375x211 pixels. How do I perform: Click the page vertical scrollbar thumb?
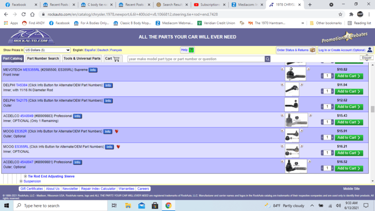(372, 109)
